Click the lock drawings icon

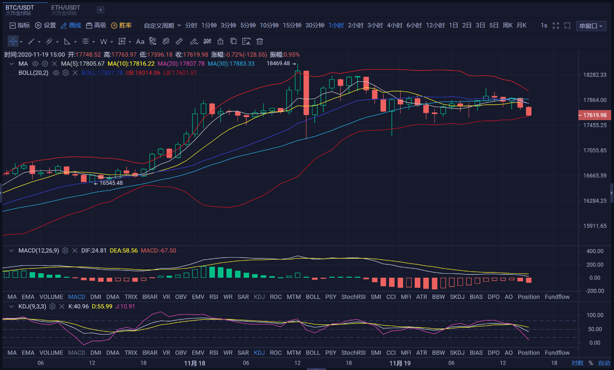[220, 42]
